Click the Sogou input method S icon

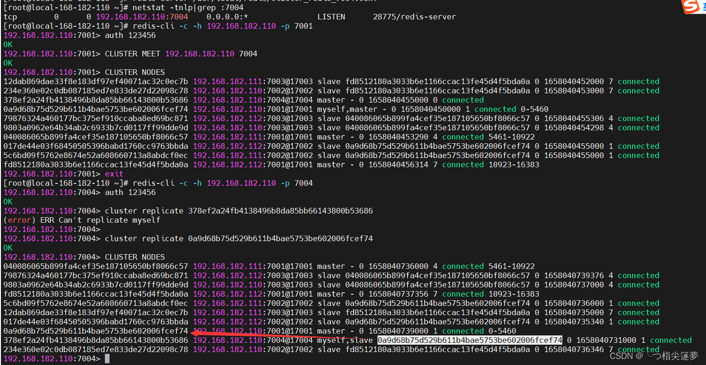692,6
